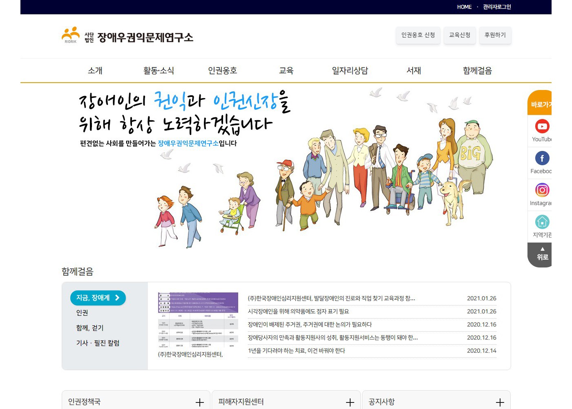Expand 공지사항 with plus icon
Viewport: 572px width, 409px height.
point(500,402)
